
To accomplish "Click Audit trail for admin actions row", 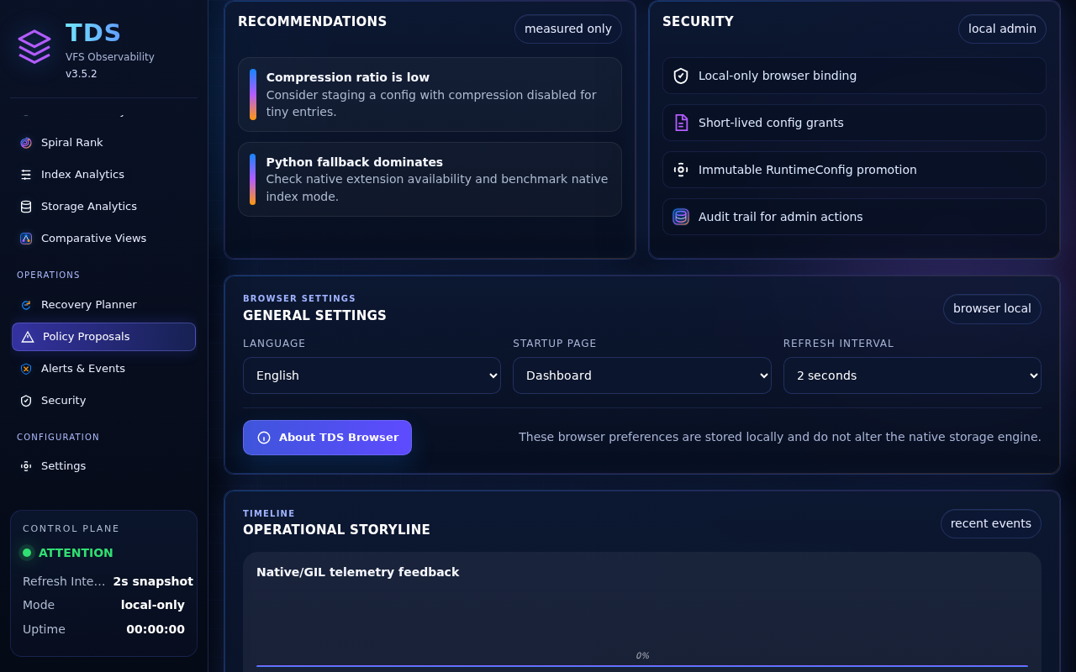I will click(x=854, y=217).
